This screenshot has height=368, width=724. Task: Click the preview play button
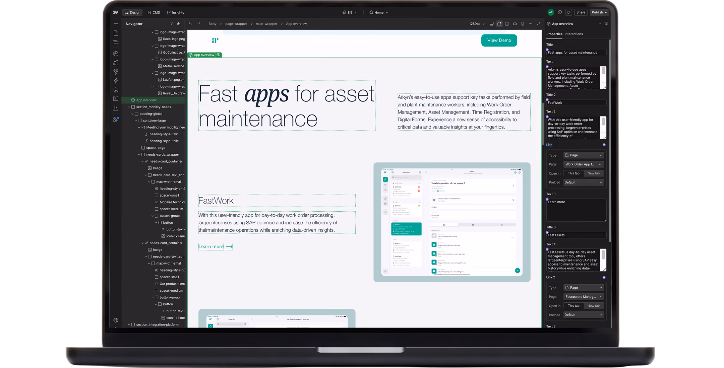click(569, 12)
